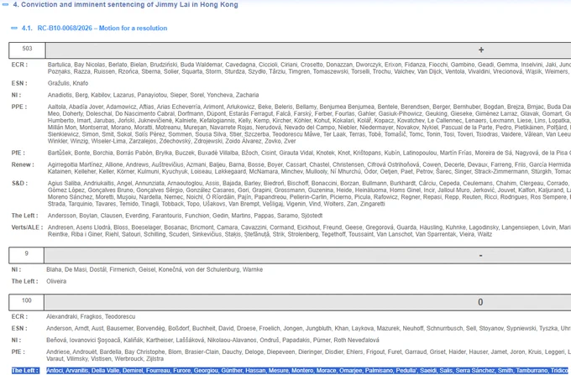This screenshot has width=571, height=375.
Task: Click the name "Sjöstedt" in The Left row
Action: pos(312,216)
